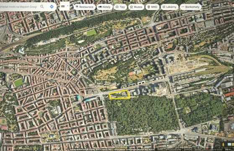Click the pharmacy icon on Lékárny chip

[164, 7]
